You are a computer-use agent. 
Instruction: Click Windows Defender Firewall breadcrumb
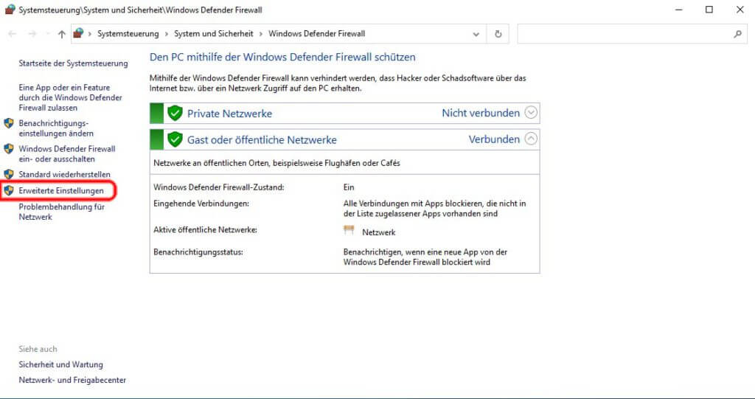(x=317, y=34)
